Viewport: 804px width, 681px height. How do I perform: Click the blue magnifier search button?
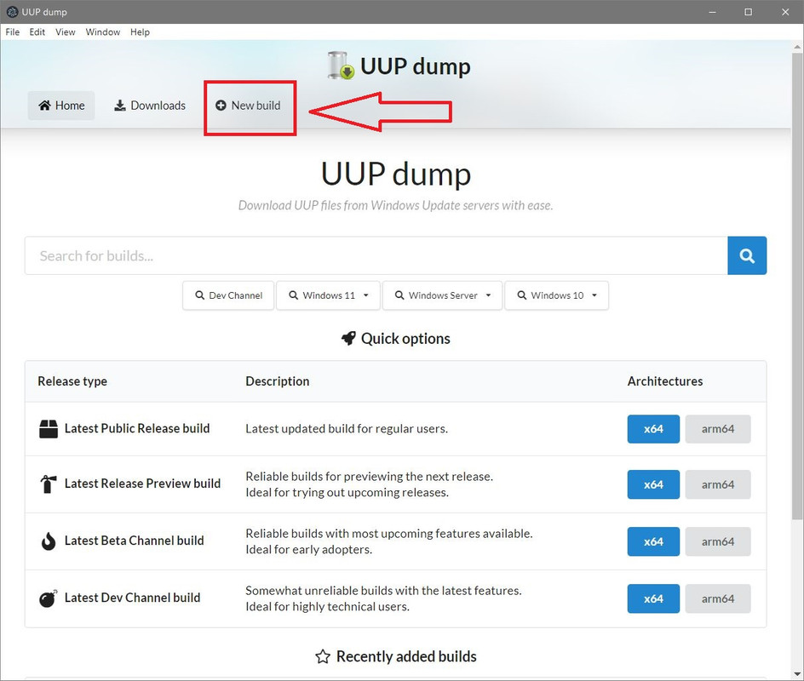747,255
